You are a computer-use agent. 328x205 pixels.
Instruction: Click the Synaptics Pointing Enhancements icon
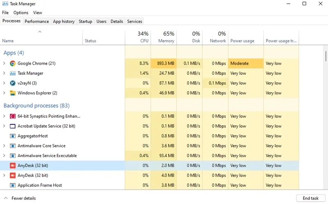click(13, 116)
